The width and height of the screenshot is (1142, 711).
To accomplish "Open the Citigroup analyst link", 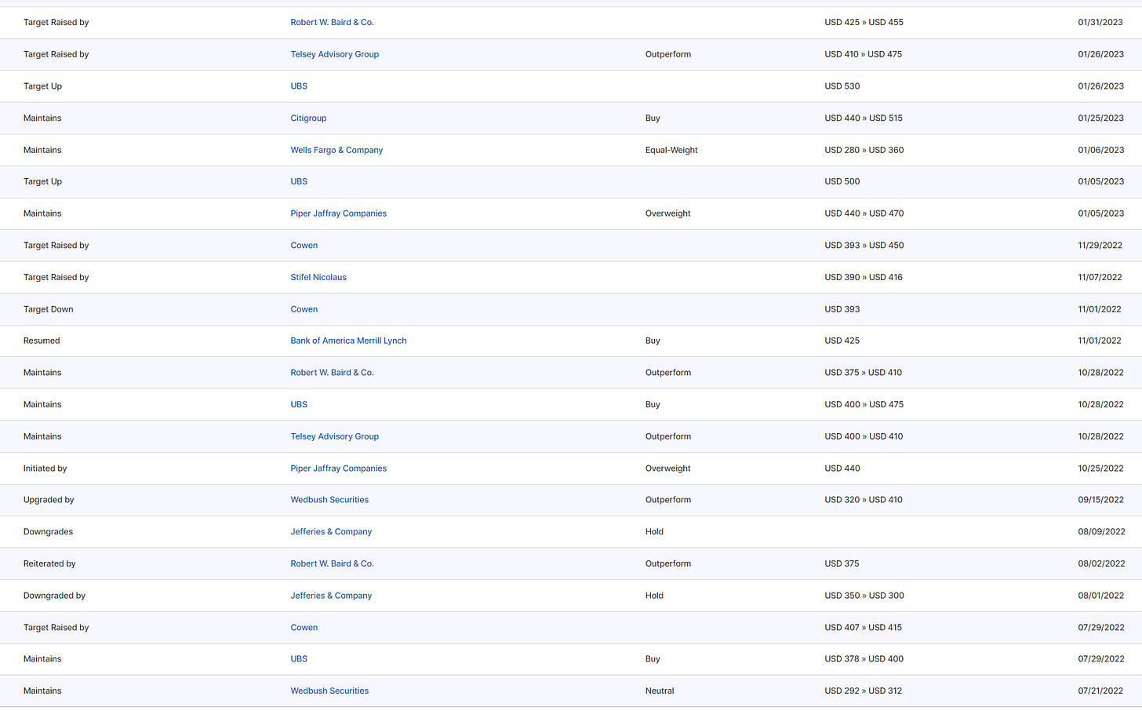I will (308, 118).
